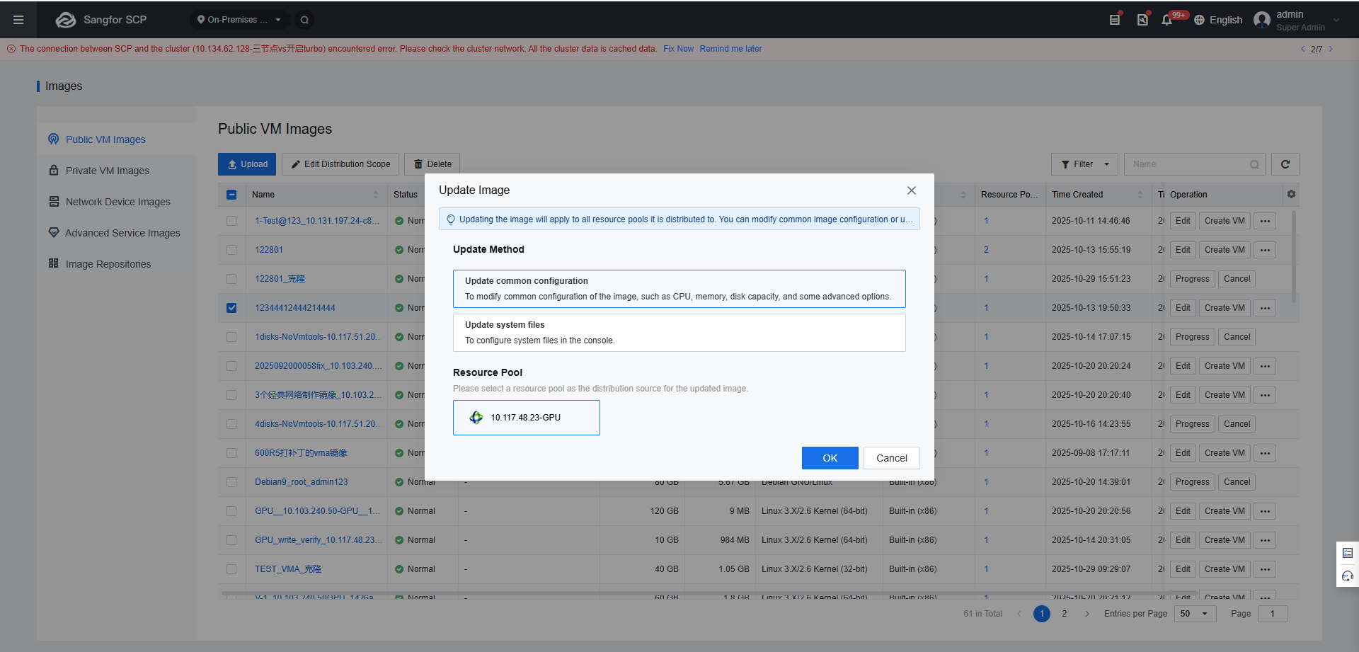The height and width of the screenshot is (652, 1359).
Task: Click the search magnifier in Name field
Action: (x=1254, y=164)
